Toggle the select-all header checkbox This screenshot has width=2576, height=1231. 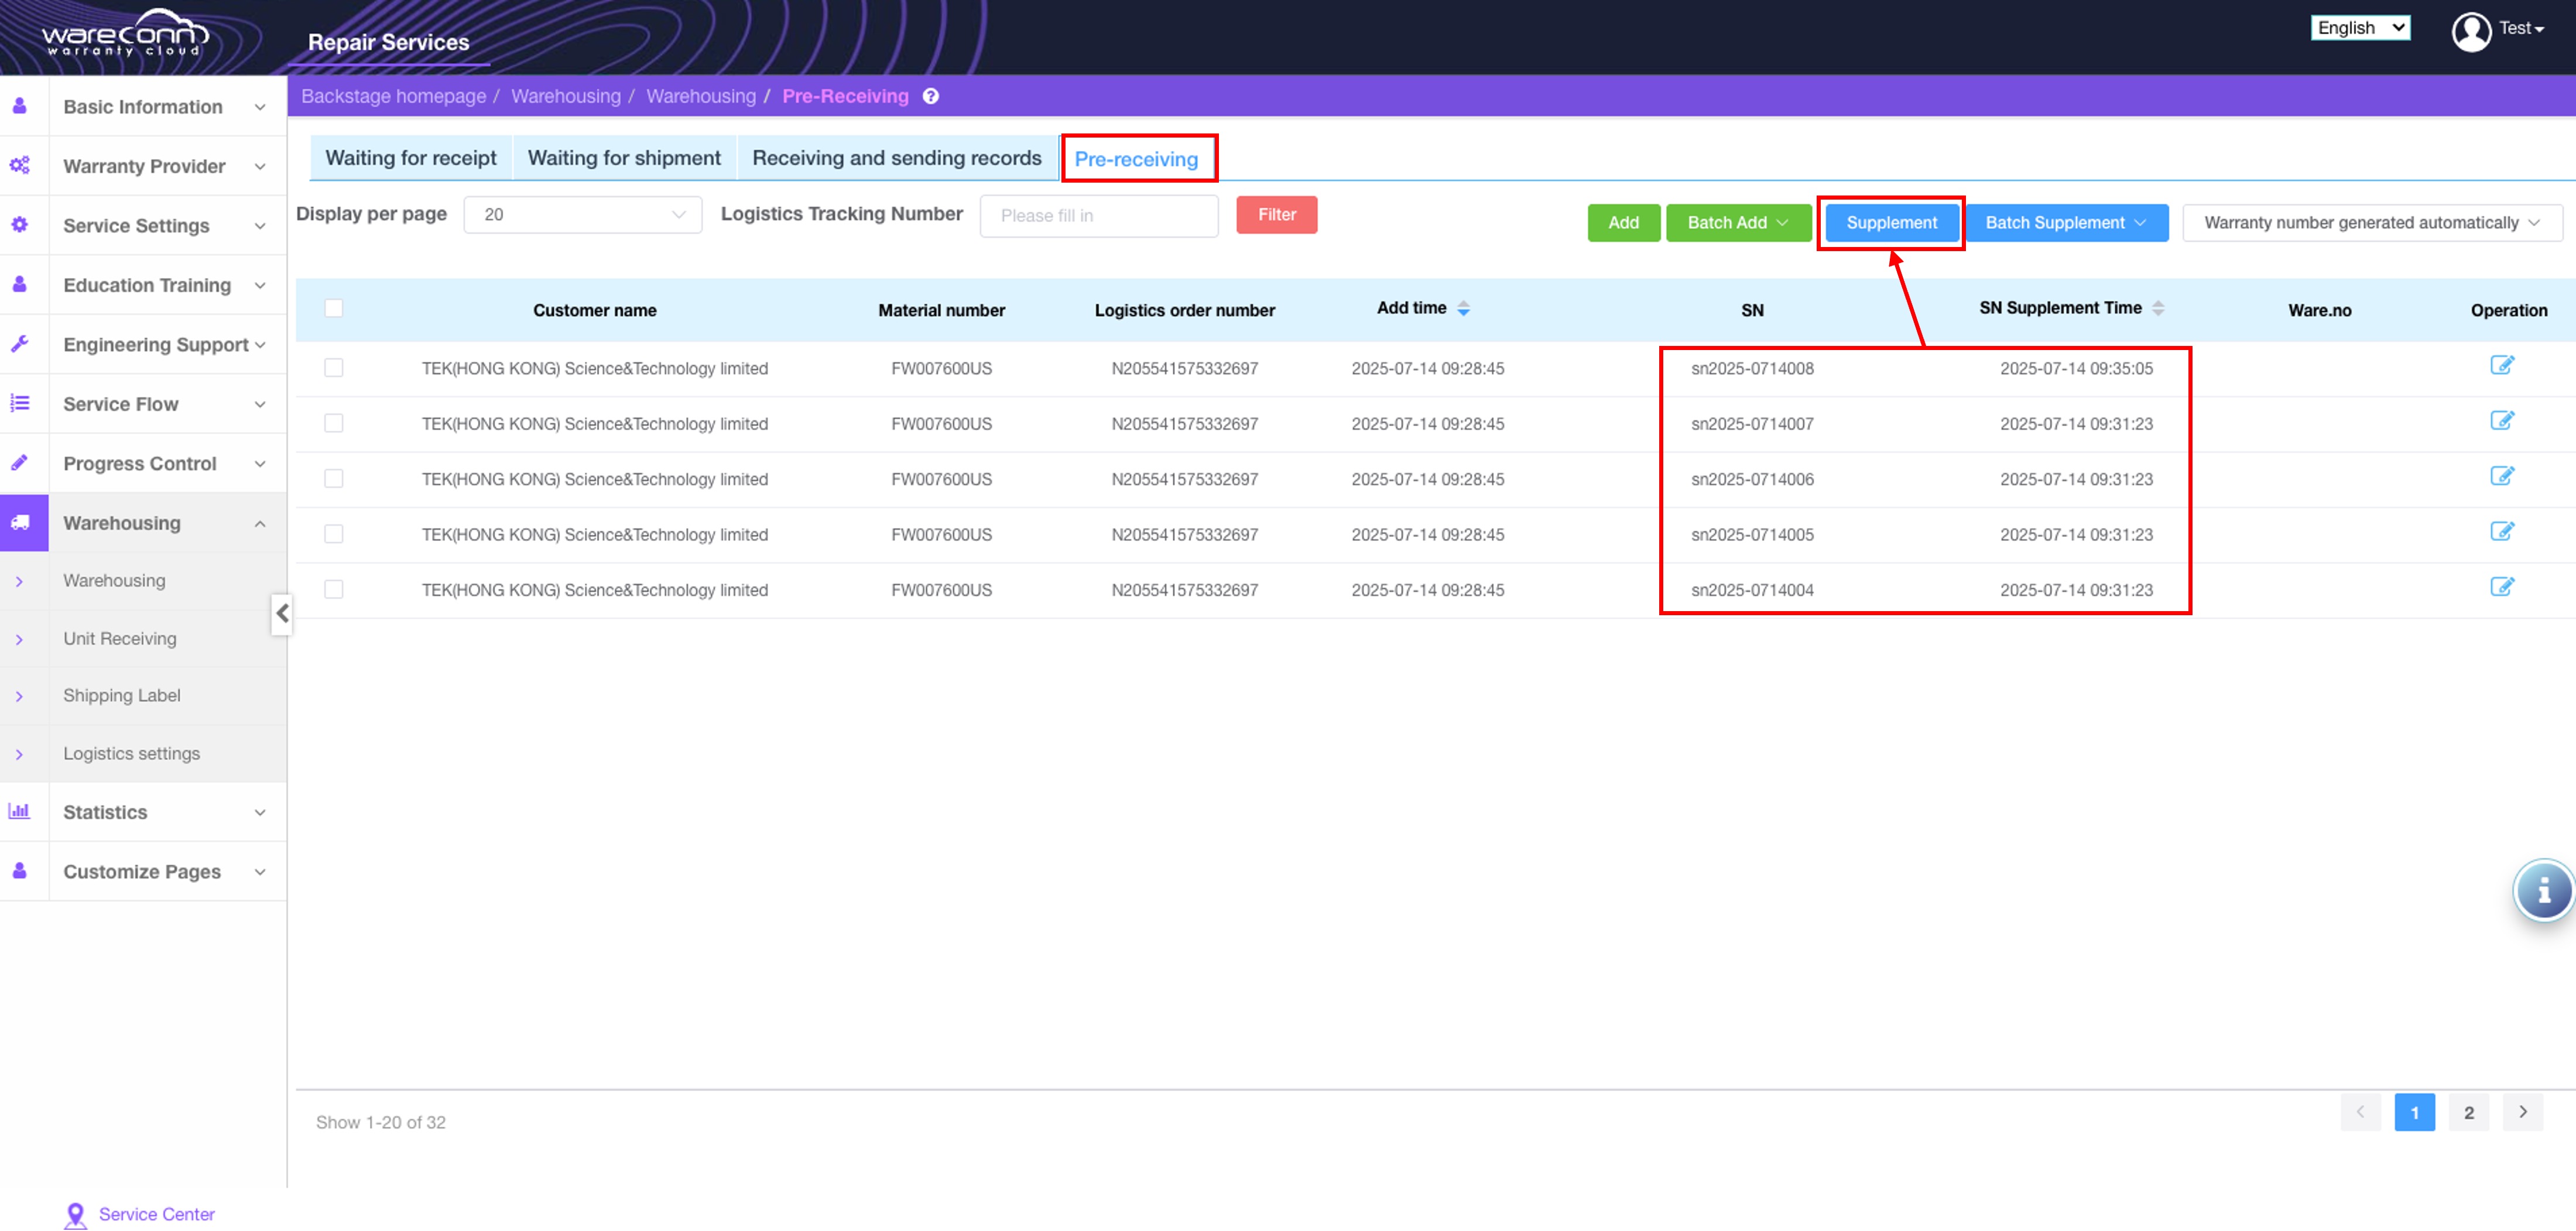click(334, 309)
